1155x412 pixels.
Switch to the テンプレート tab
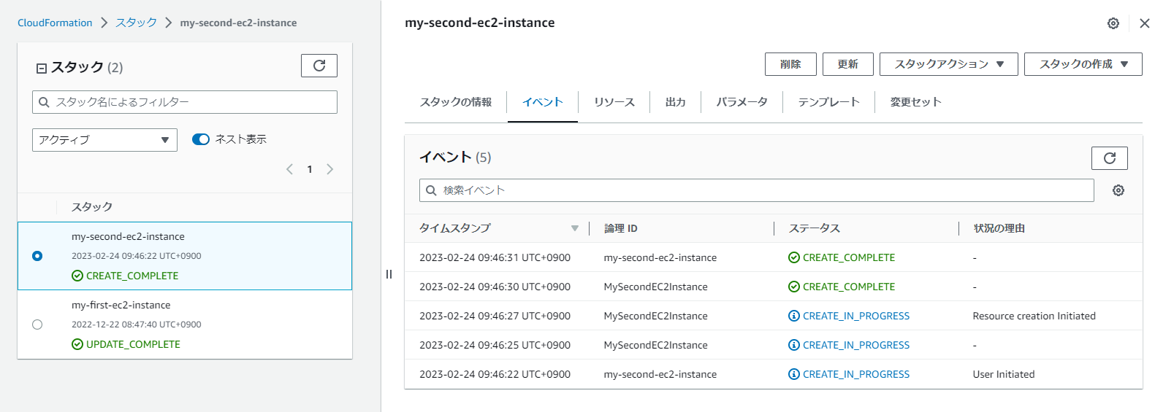[828, 102]
